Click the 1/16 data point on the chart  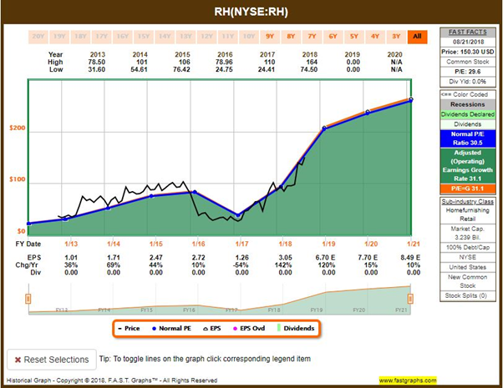195,192
